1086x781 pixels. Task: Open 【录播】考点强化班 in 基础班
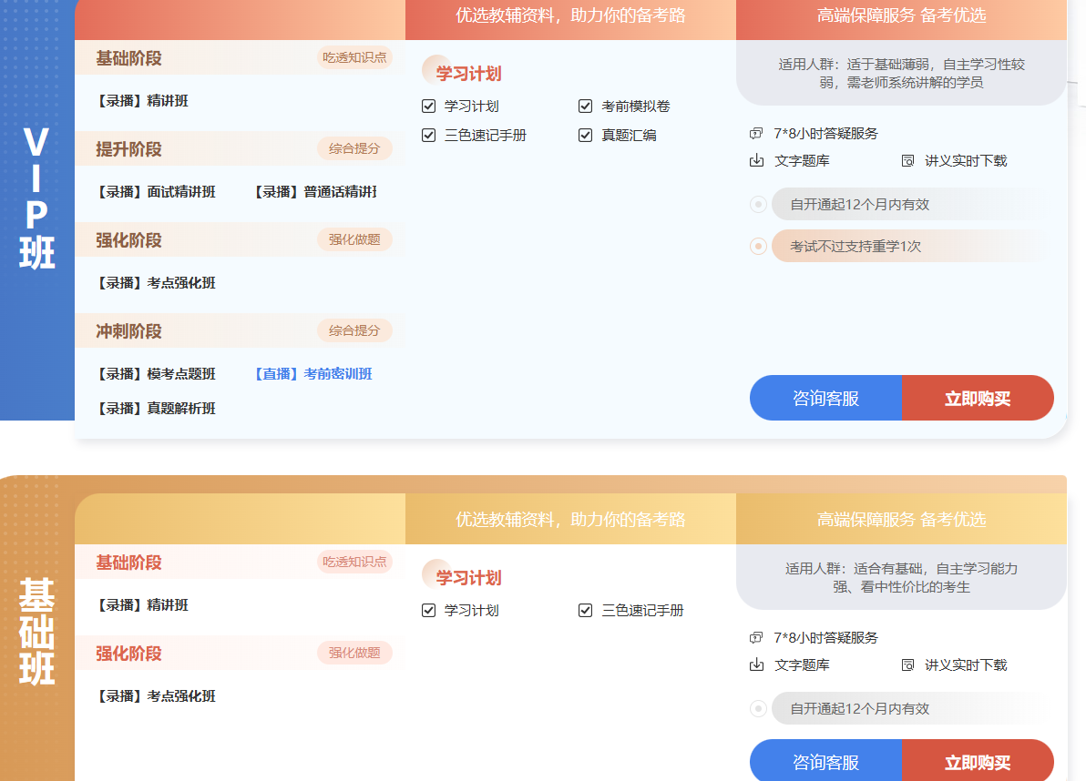click(156, 696)
